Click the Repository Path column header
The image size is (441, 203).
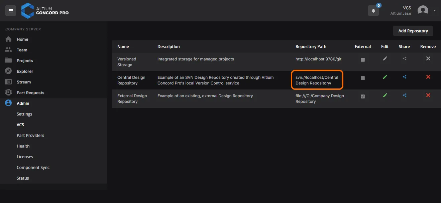coord(311,47)
